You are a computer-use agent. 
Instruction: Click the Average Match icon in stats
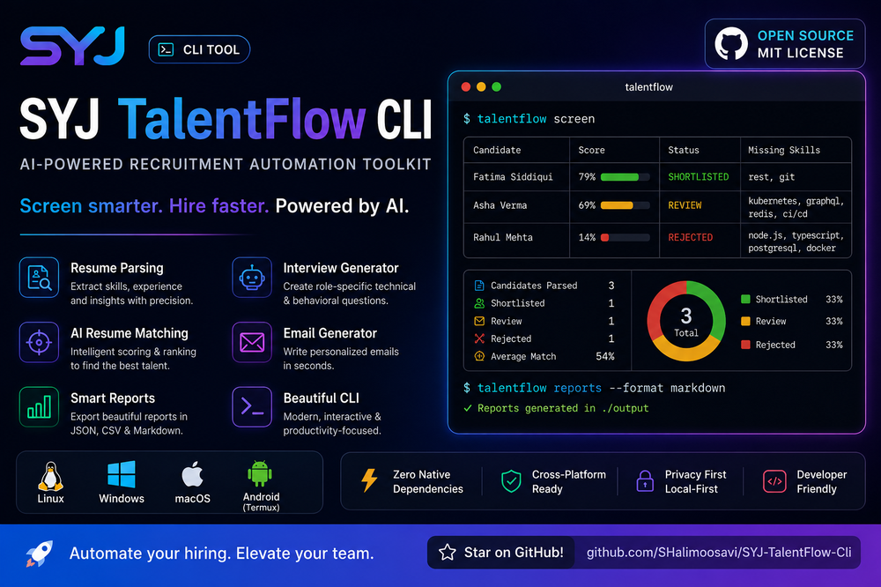pyautogui.click(x=479, y=356)
